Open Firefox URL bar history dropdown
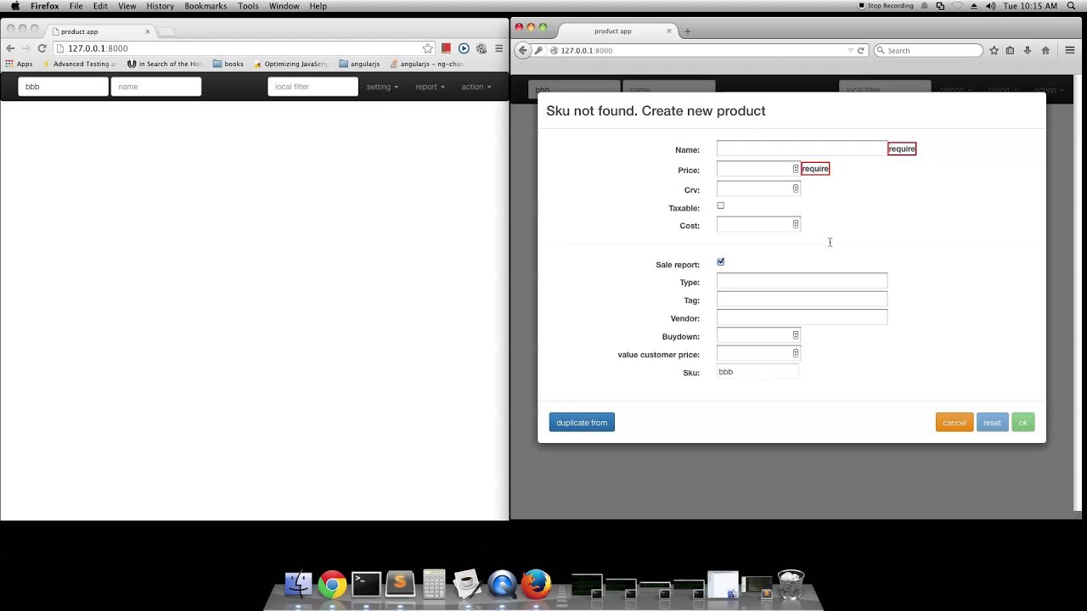The width and height of the screenshot is (1087, 611). 850,50
